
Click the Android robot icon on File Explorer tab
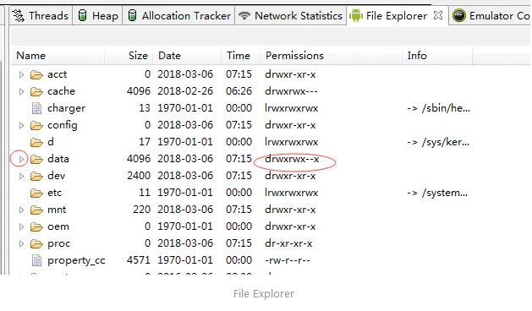355,15
